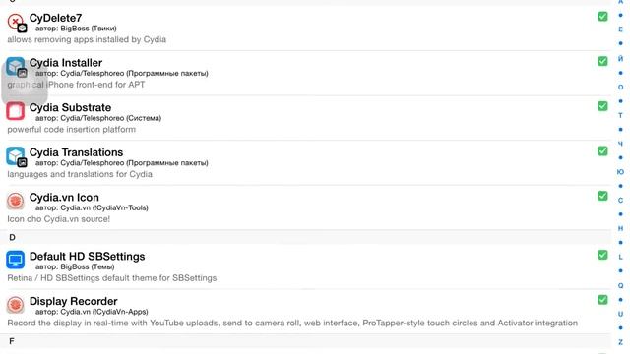Open the Cydia.vn Icon package title
Image resolution: width=630 pixels, height=354 pixels.
tap(64, 198)
